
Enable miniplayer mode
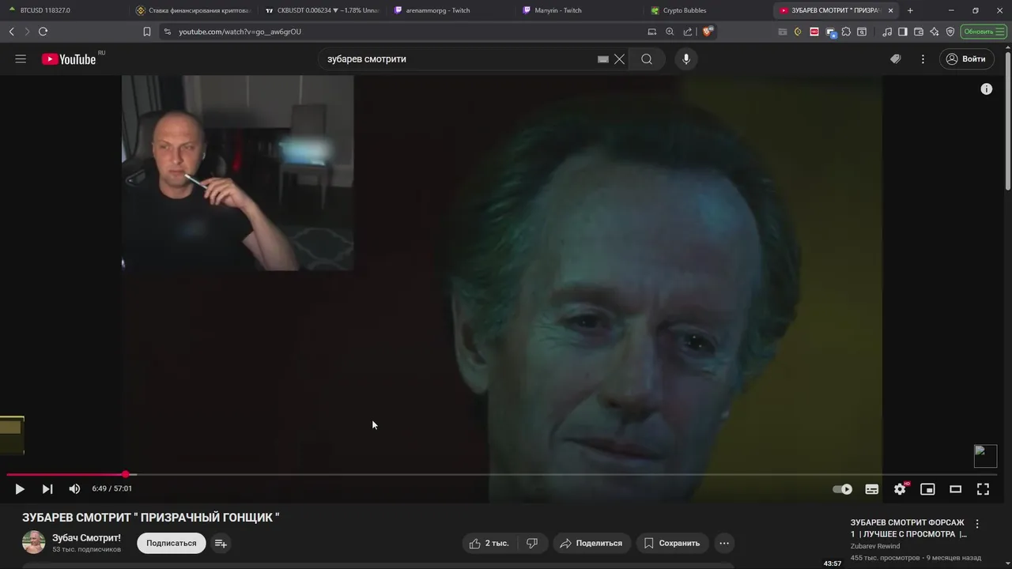point(927,489)
